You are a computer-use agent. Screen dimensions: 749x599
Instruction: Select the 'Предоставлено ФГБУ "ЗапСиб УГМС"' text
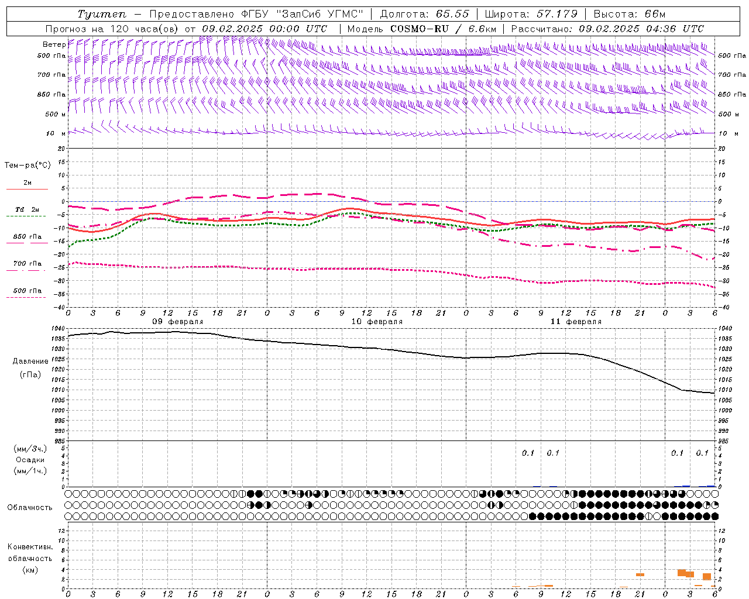tap(257, 14)
